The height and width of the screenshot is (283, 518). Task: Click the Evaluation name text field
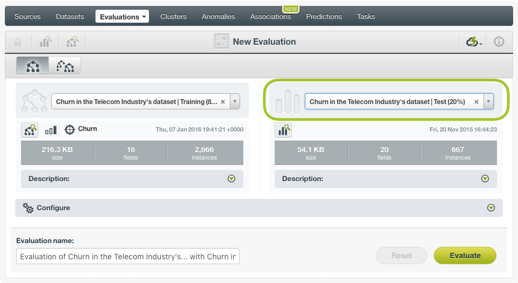pyautogui.click(x=128, y=256)
